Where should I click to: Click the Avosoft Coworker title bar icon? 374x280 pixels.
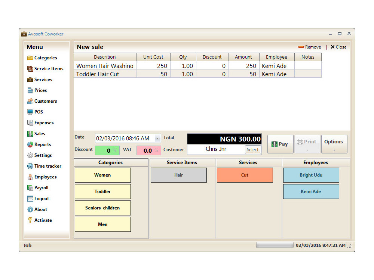(24, 34)
